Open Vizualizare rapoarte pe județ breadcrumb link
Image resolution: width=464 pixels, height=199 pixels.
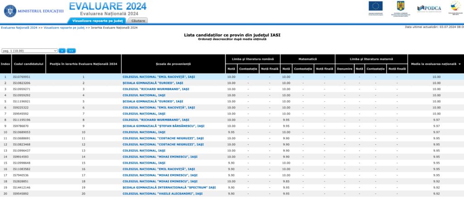(64, 28)
